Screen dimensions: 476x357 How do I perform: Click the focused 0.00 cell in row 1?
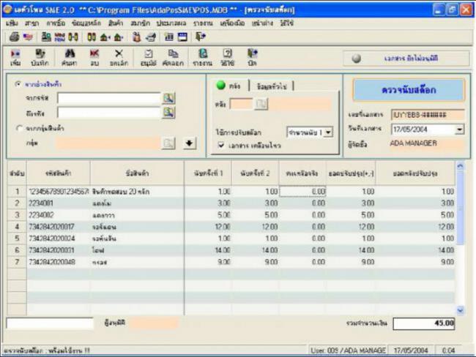[302, 192]
